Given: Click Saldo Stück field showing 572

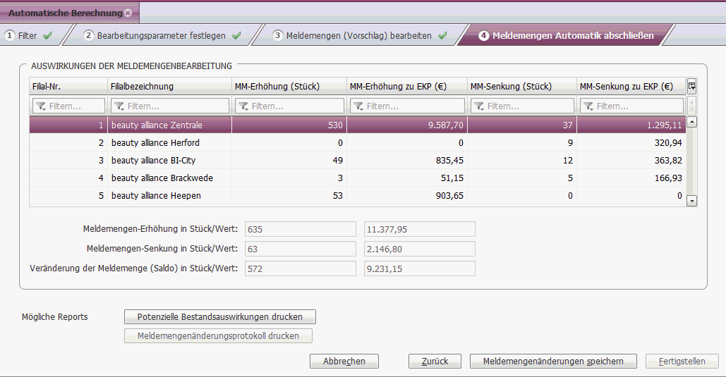Looking at the screenshot, I should click(x=301, y=268).
